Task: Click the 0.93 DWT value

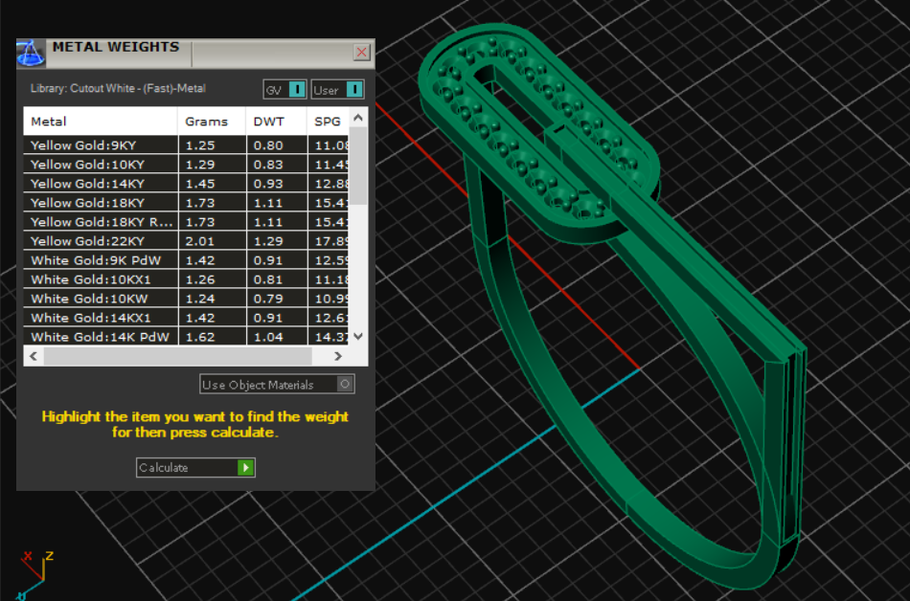Action: coord(268,184)
